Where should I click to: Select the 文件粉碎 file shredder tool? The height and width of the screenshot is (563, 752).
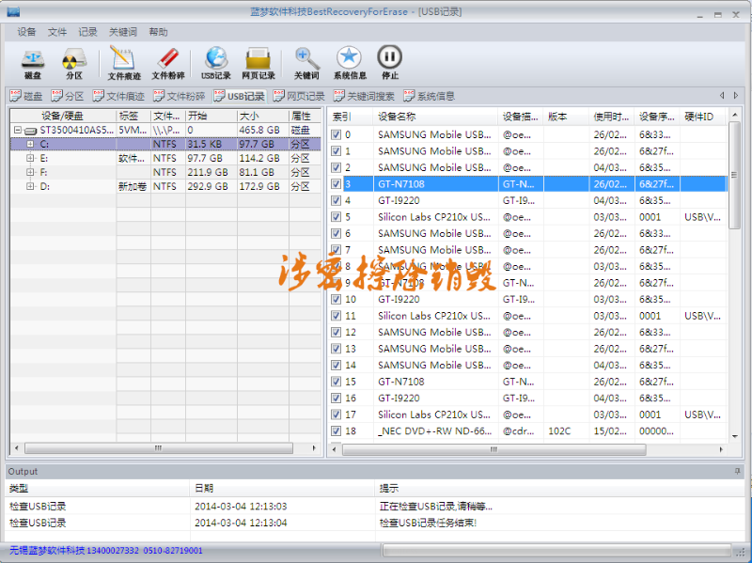[169, 62]
